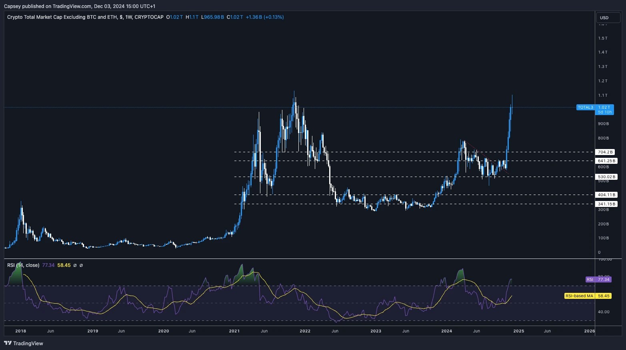Open the USD currency selector

(608, 18)
